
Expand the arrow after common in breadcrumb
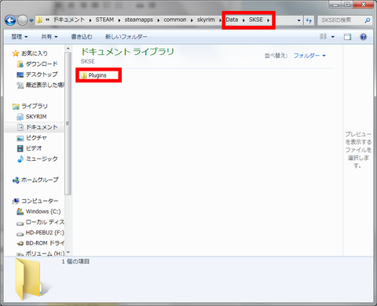click(x=192, y=20)
